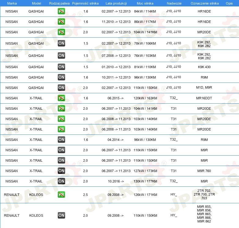This screenshot has height=228, width=239.
Task: Select the M1D, M9R engine code
Action: pyautogui.click(x=204, y=87)
